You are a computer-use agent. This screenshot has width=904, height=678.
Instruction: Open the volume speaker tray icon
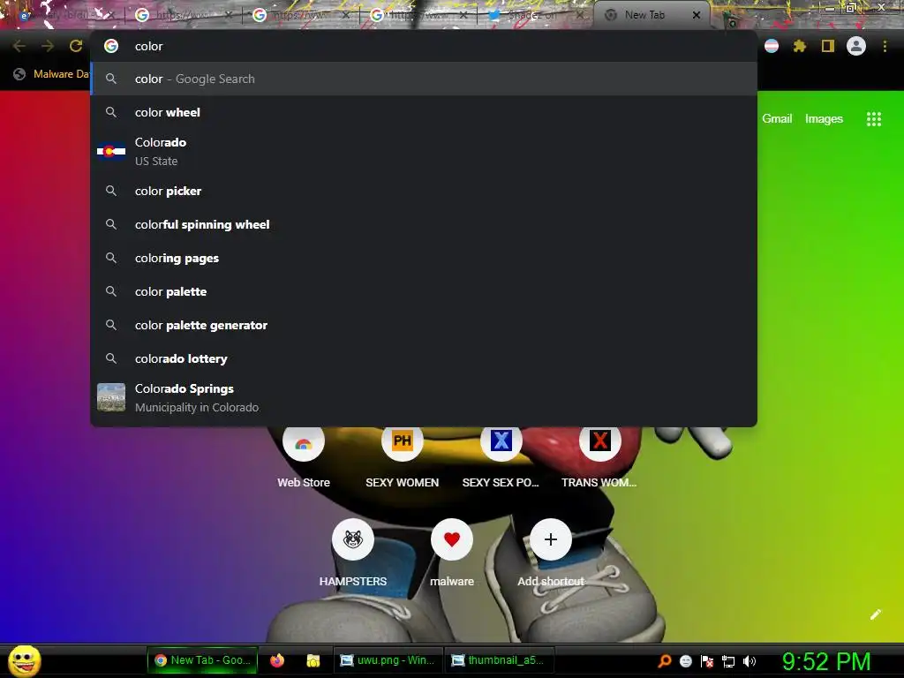click(x=750, y=661)
